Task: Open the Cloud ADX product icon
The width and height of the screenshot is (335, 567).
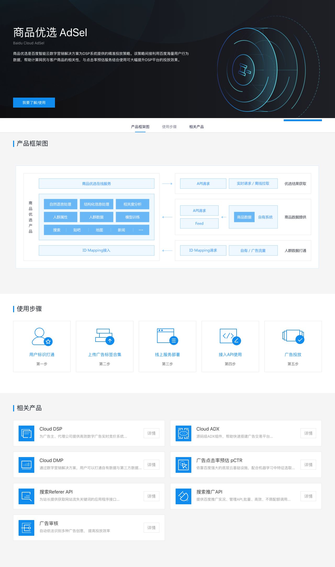Action: click(183, 433)
